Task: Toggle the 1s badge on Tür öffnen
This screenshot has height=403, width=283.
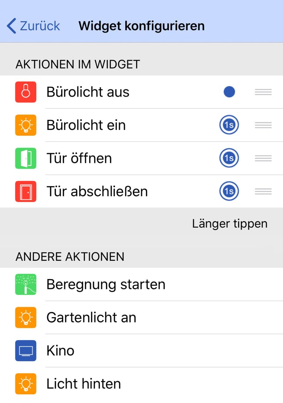Action: [229, 158]
